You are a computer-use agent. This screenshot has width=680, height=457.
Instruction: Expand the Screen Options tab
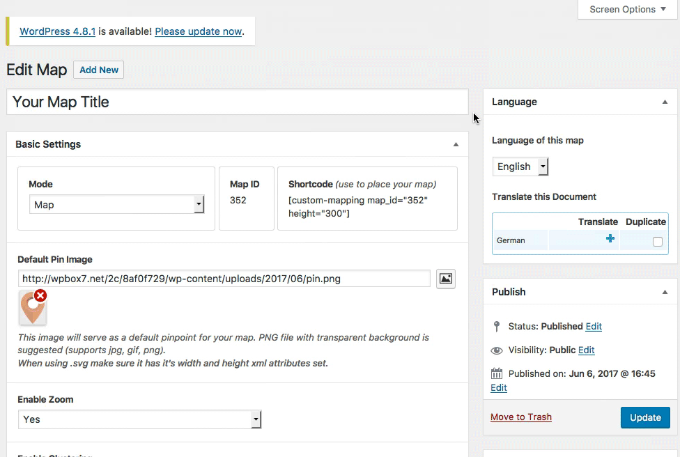(627, 10)
